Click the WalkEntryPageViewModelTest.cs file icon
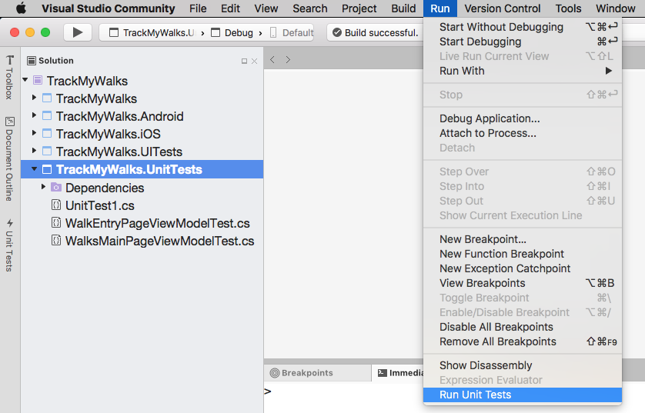645x413 pixels. click(x=56, y=222)
